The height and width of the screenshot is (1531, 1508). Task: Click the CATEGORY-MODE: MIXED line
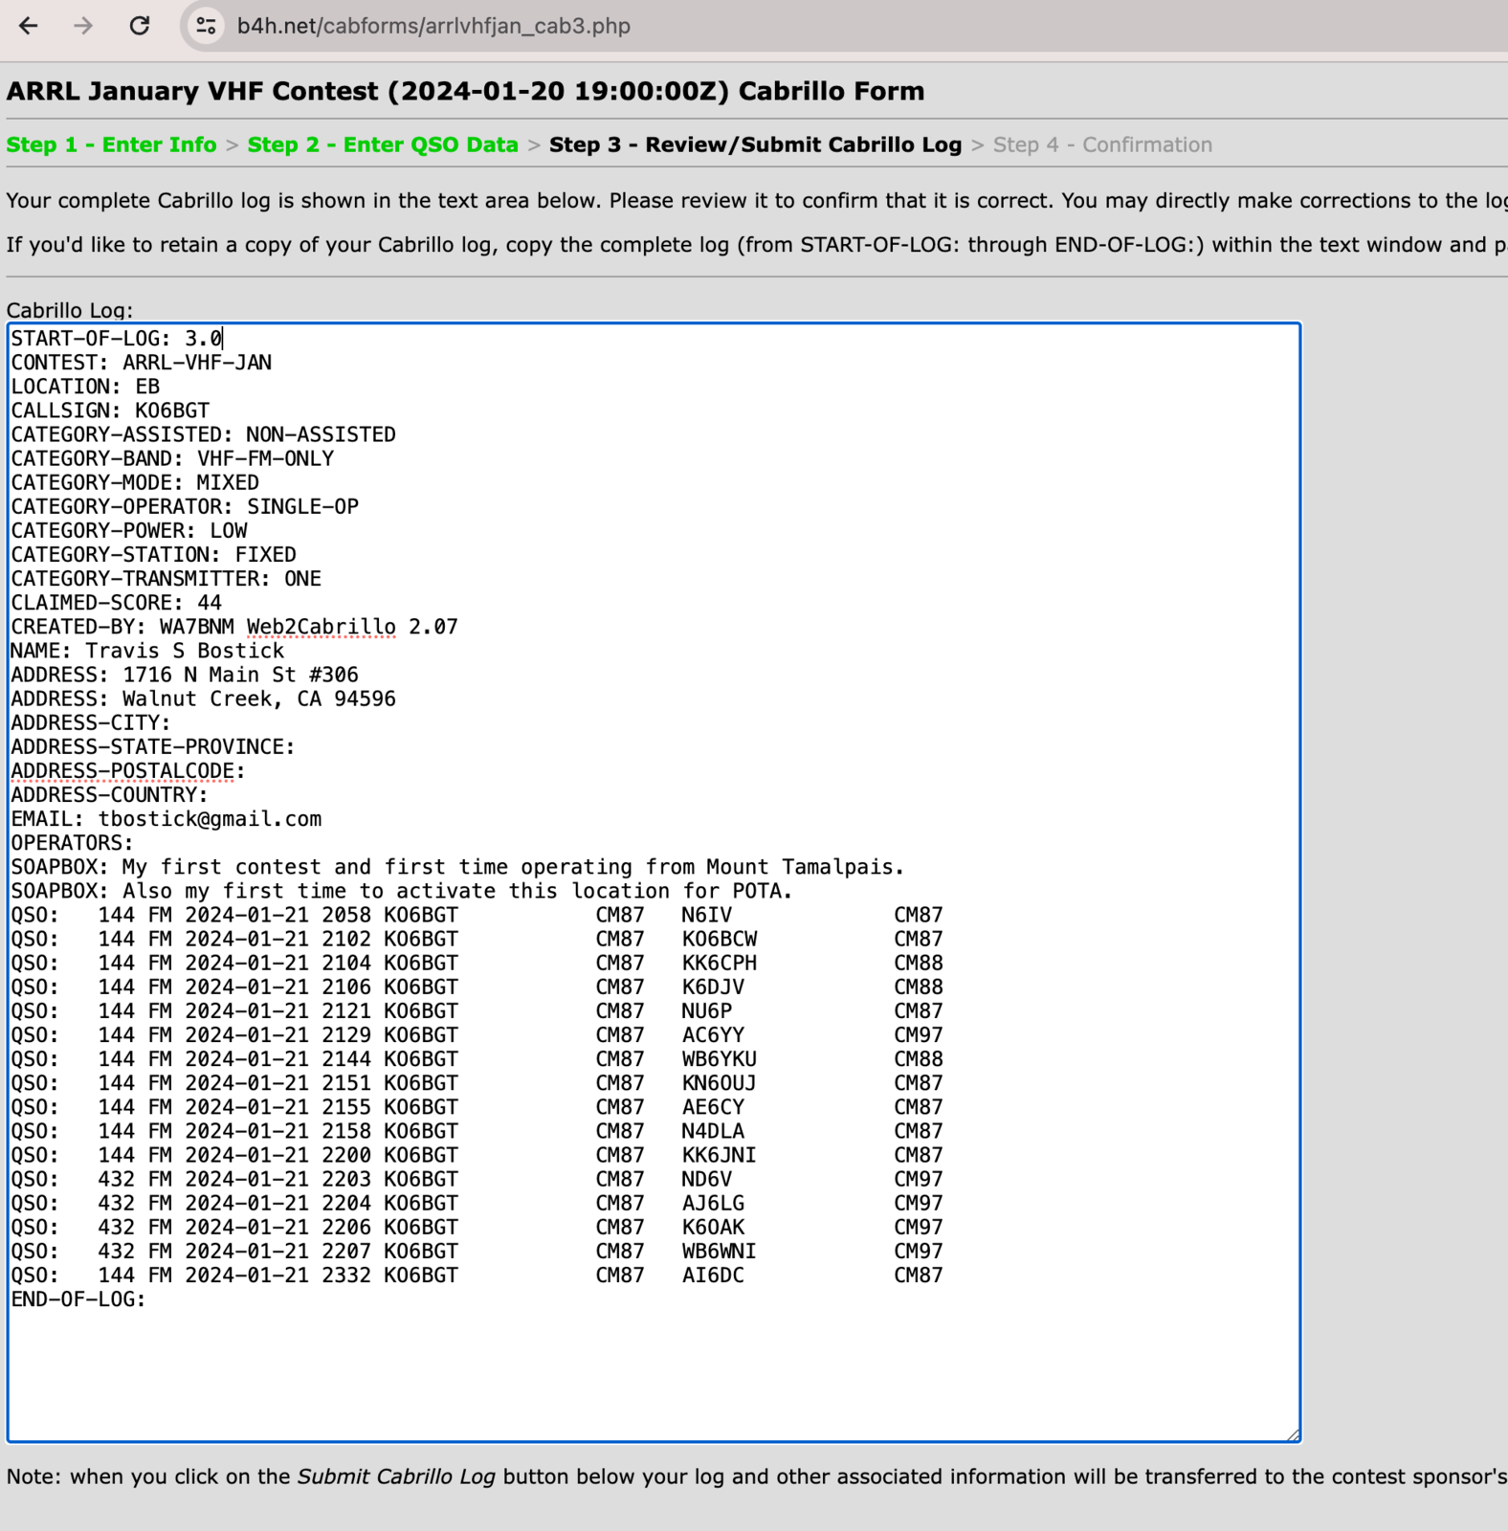pos(135,482)
